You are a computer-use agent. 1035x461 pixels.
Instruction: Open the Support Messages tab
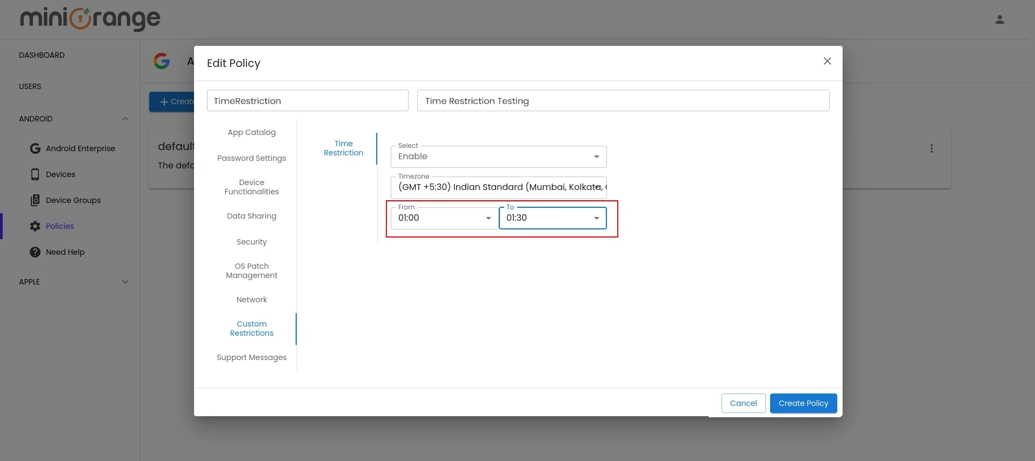252,357
